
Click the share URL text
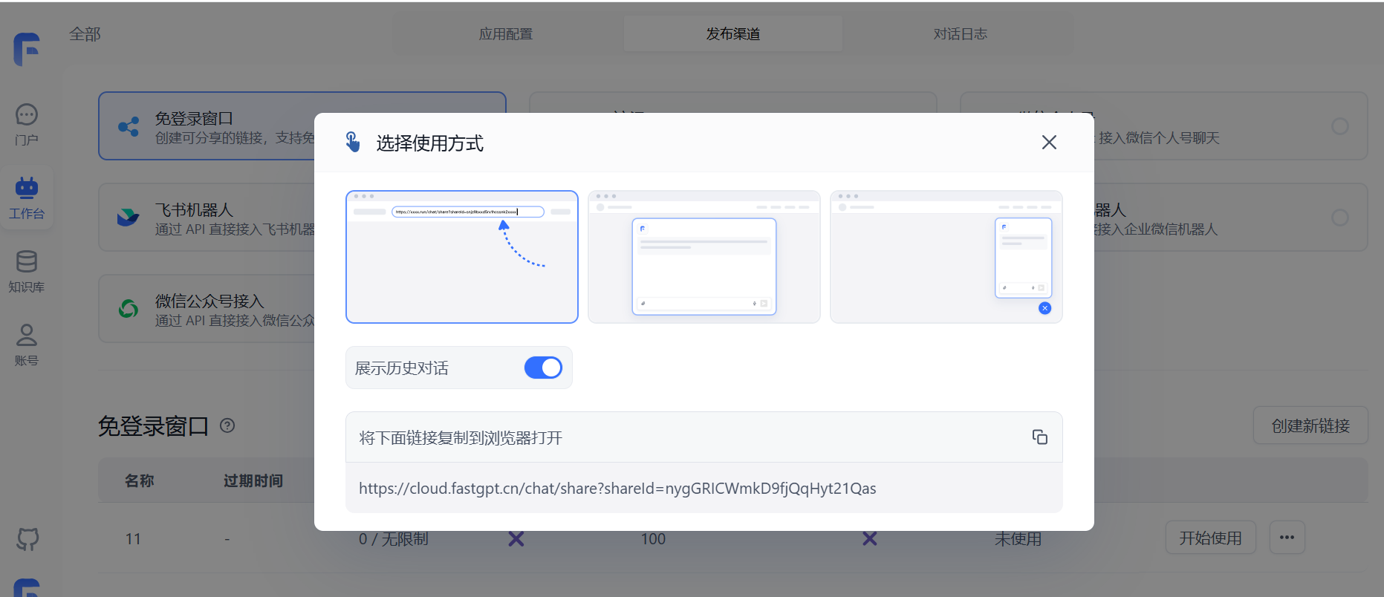pos(617,489)
